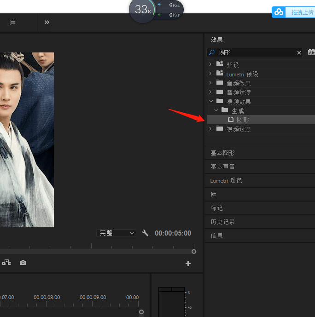The width and height of the screenshot is (315, 317).
Task: Open the 历史记录 panel
Action: pyautogui.click(x=222, y=222)
